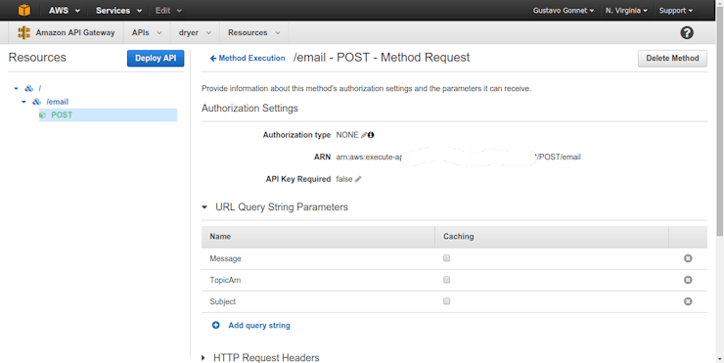Select the root / resource
The width and height of the screenshot is (724, 363).
[x=40, y=88]
